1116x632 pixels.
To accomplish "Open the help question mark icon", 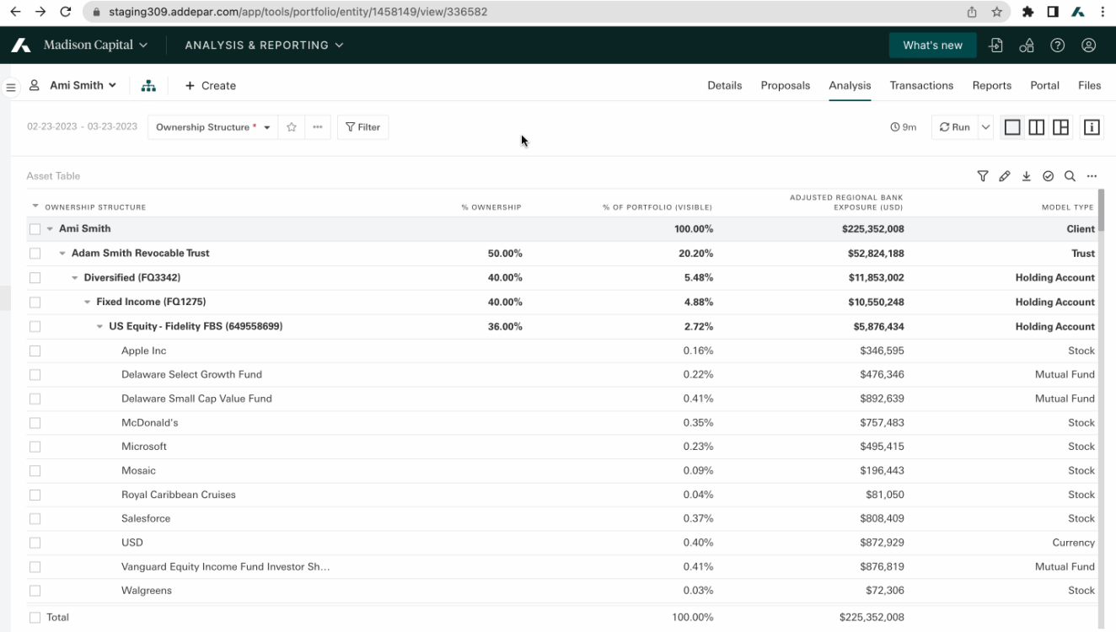I will click(1057, 46).
